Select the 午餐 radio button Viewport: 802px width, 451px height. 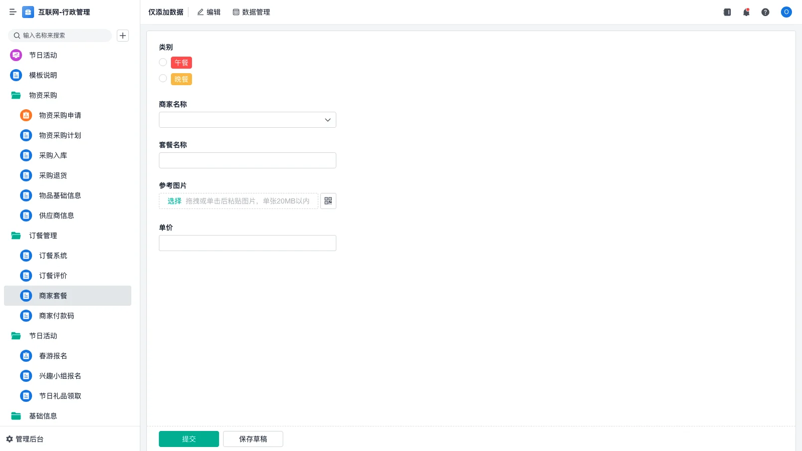tap(162, 62)
